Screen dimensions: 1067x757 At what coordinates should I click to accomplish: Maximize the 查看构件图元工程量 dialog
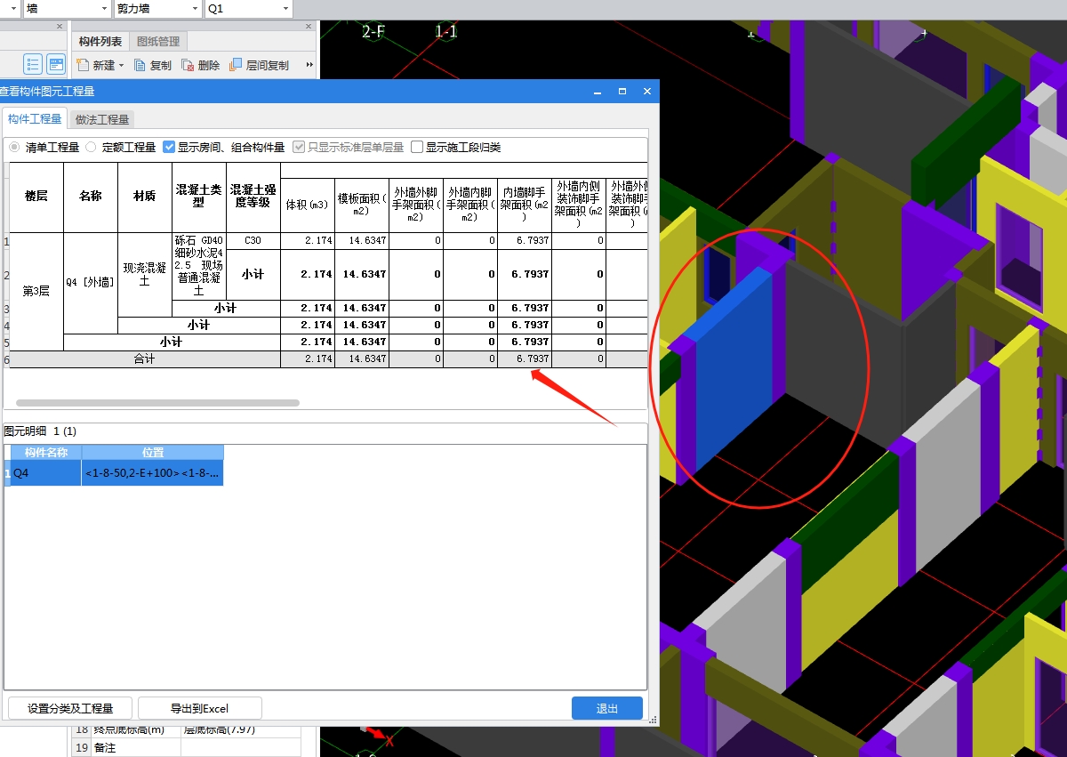[622, 91]
